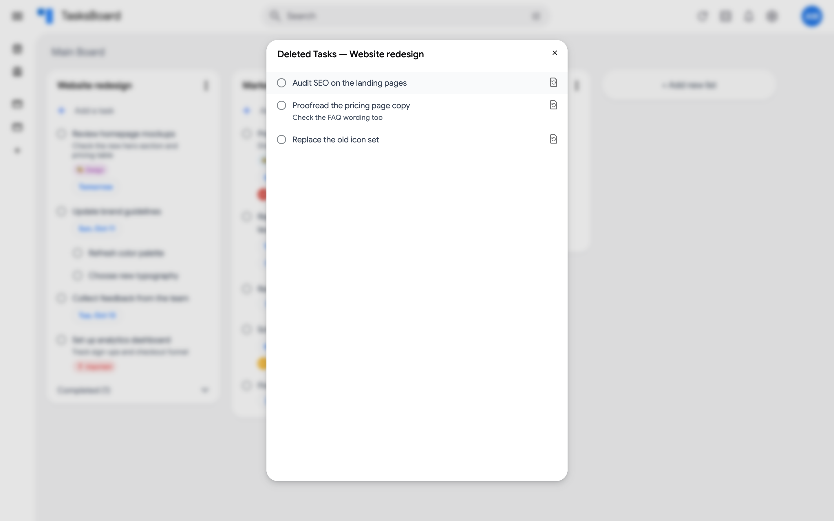Close the Deleted Tasks dialog
Viewport: 834px width, 521px height.
555,53
